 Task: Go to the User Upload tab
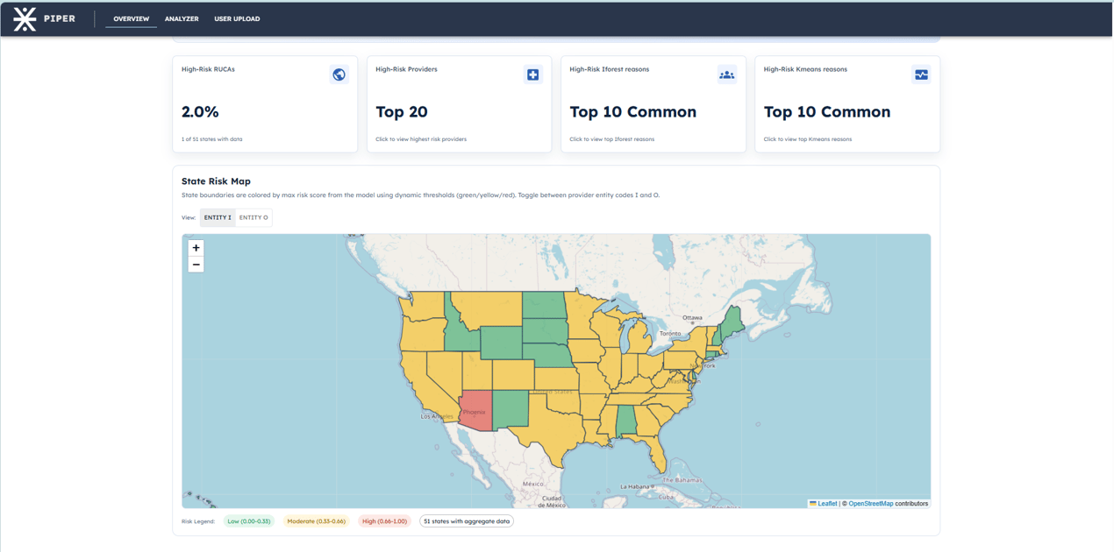[x=237, y=18]
